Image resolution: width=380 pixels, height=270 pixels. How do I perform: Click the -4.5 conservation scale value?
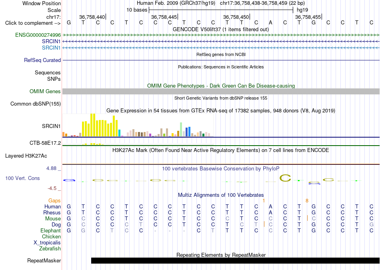tap(52, 188)
